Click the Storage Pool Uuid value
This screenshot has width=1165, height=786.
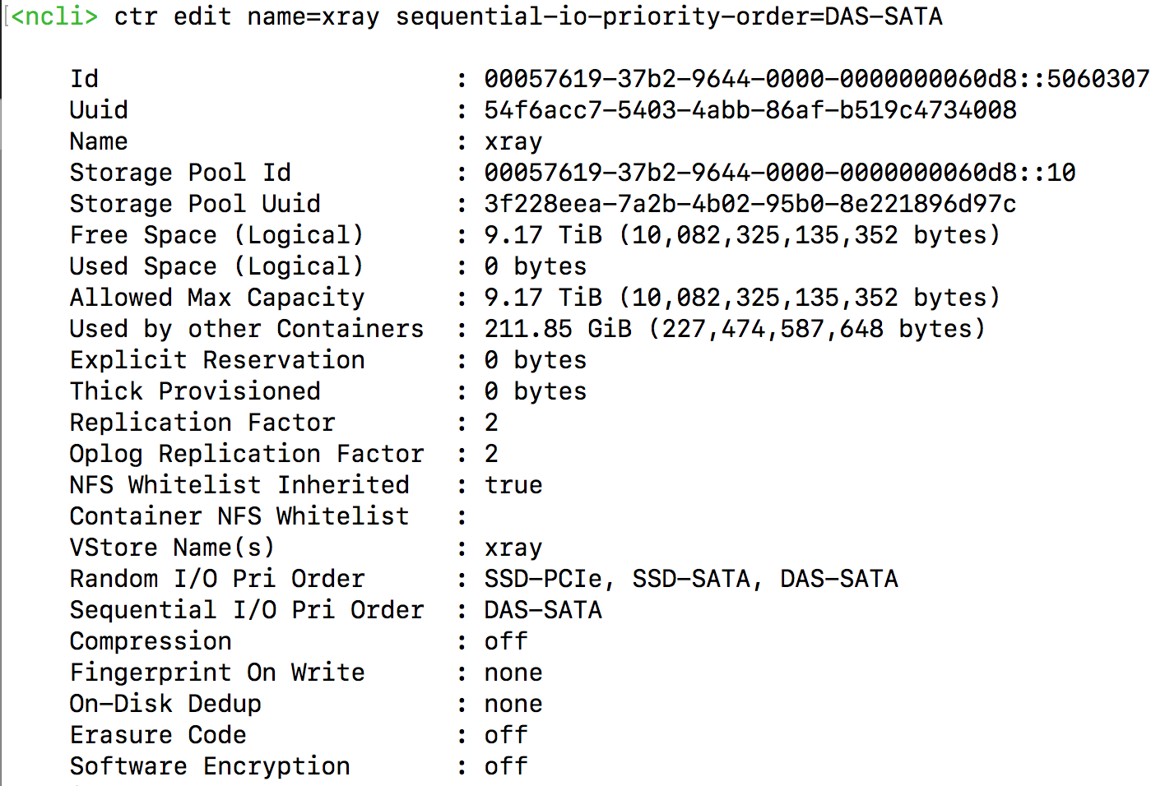tap(750, 204)
